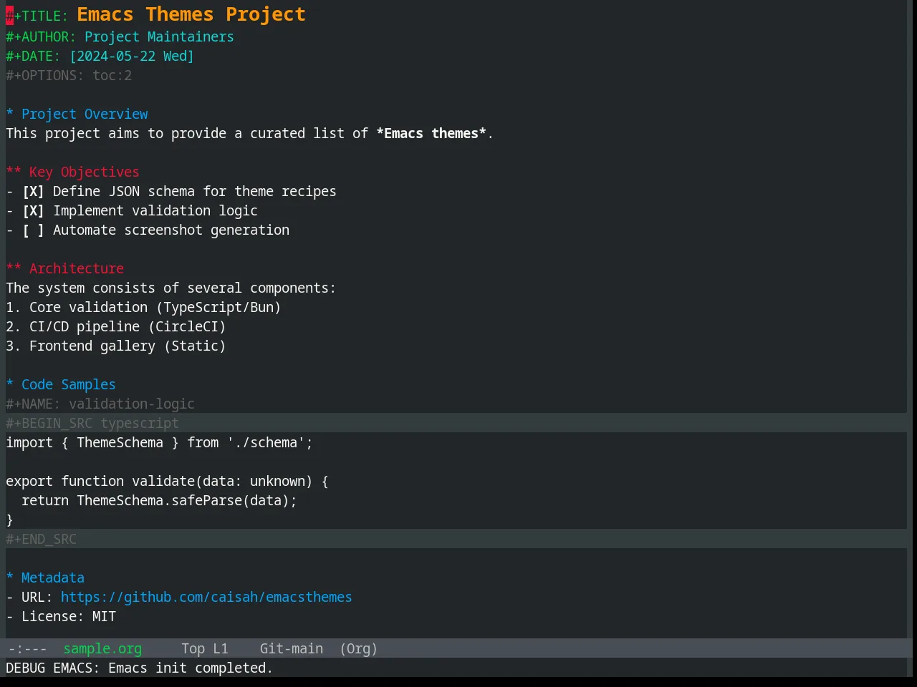Collapse the 'Metadata' heading star

coord(10,578)
